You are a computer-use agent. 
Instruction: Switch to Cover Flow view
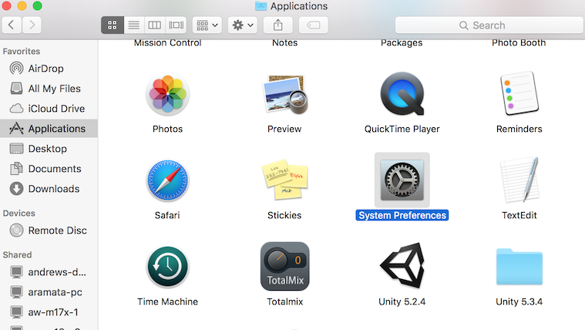click(176, 25)
